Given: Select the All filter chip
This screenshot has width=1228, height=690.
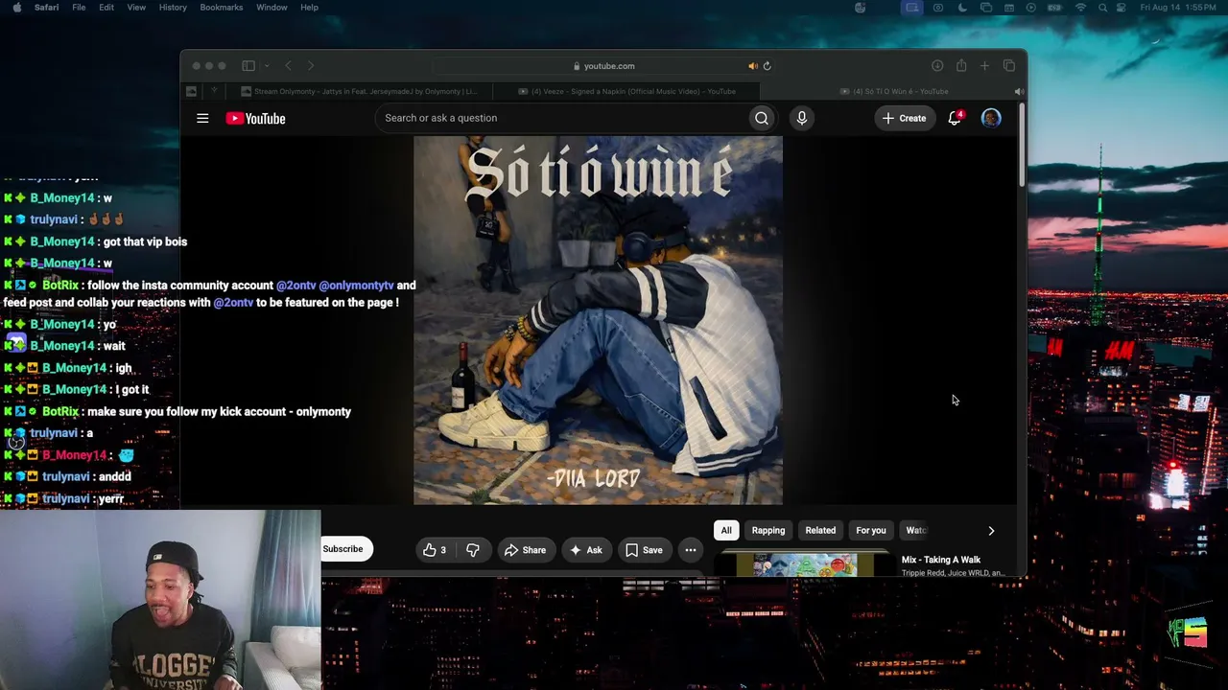Looking at the screenshot, I should (x=726, y=530).
